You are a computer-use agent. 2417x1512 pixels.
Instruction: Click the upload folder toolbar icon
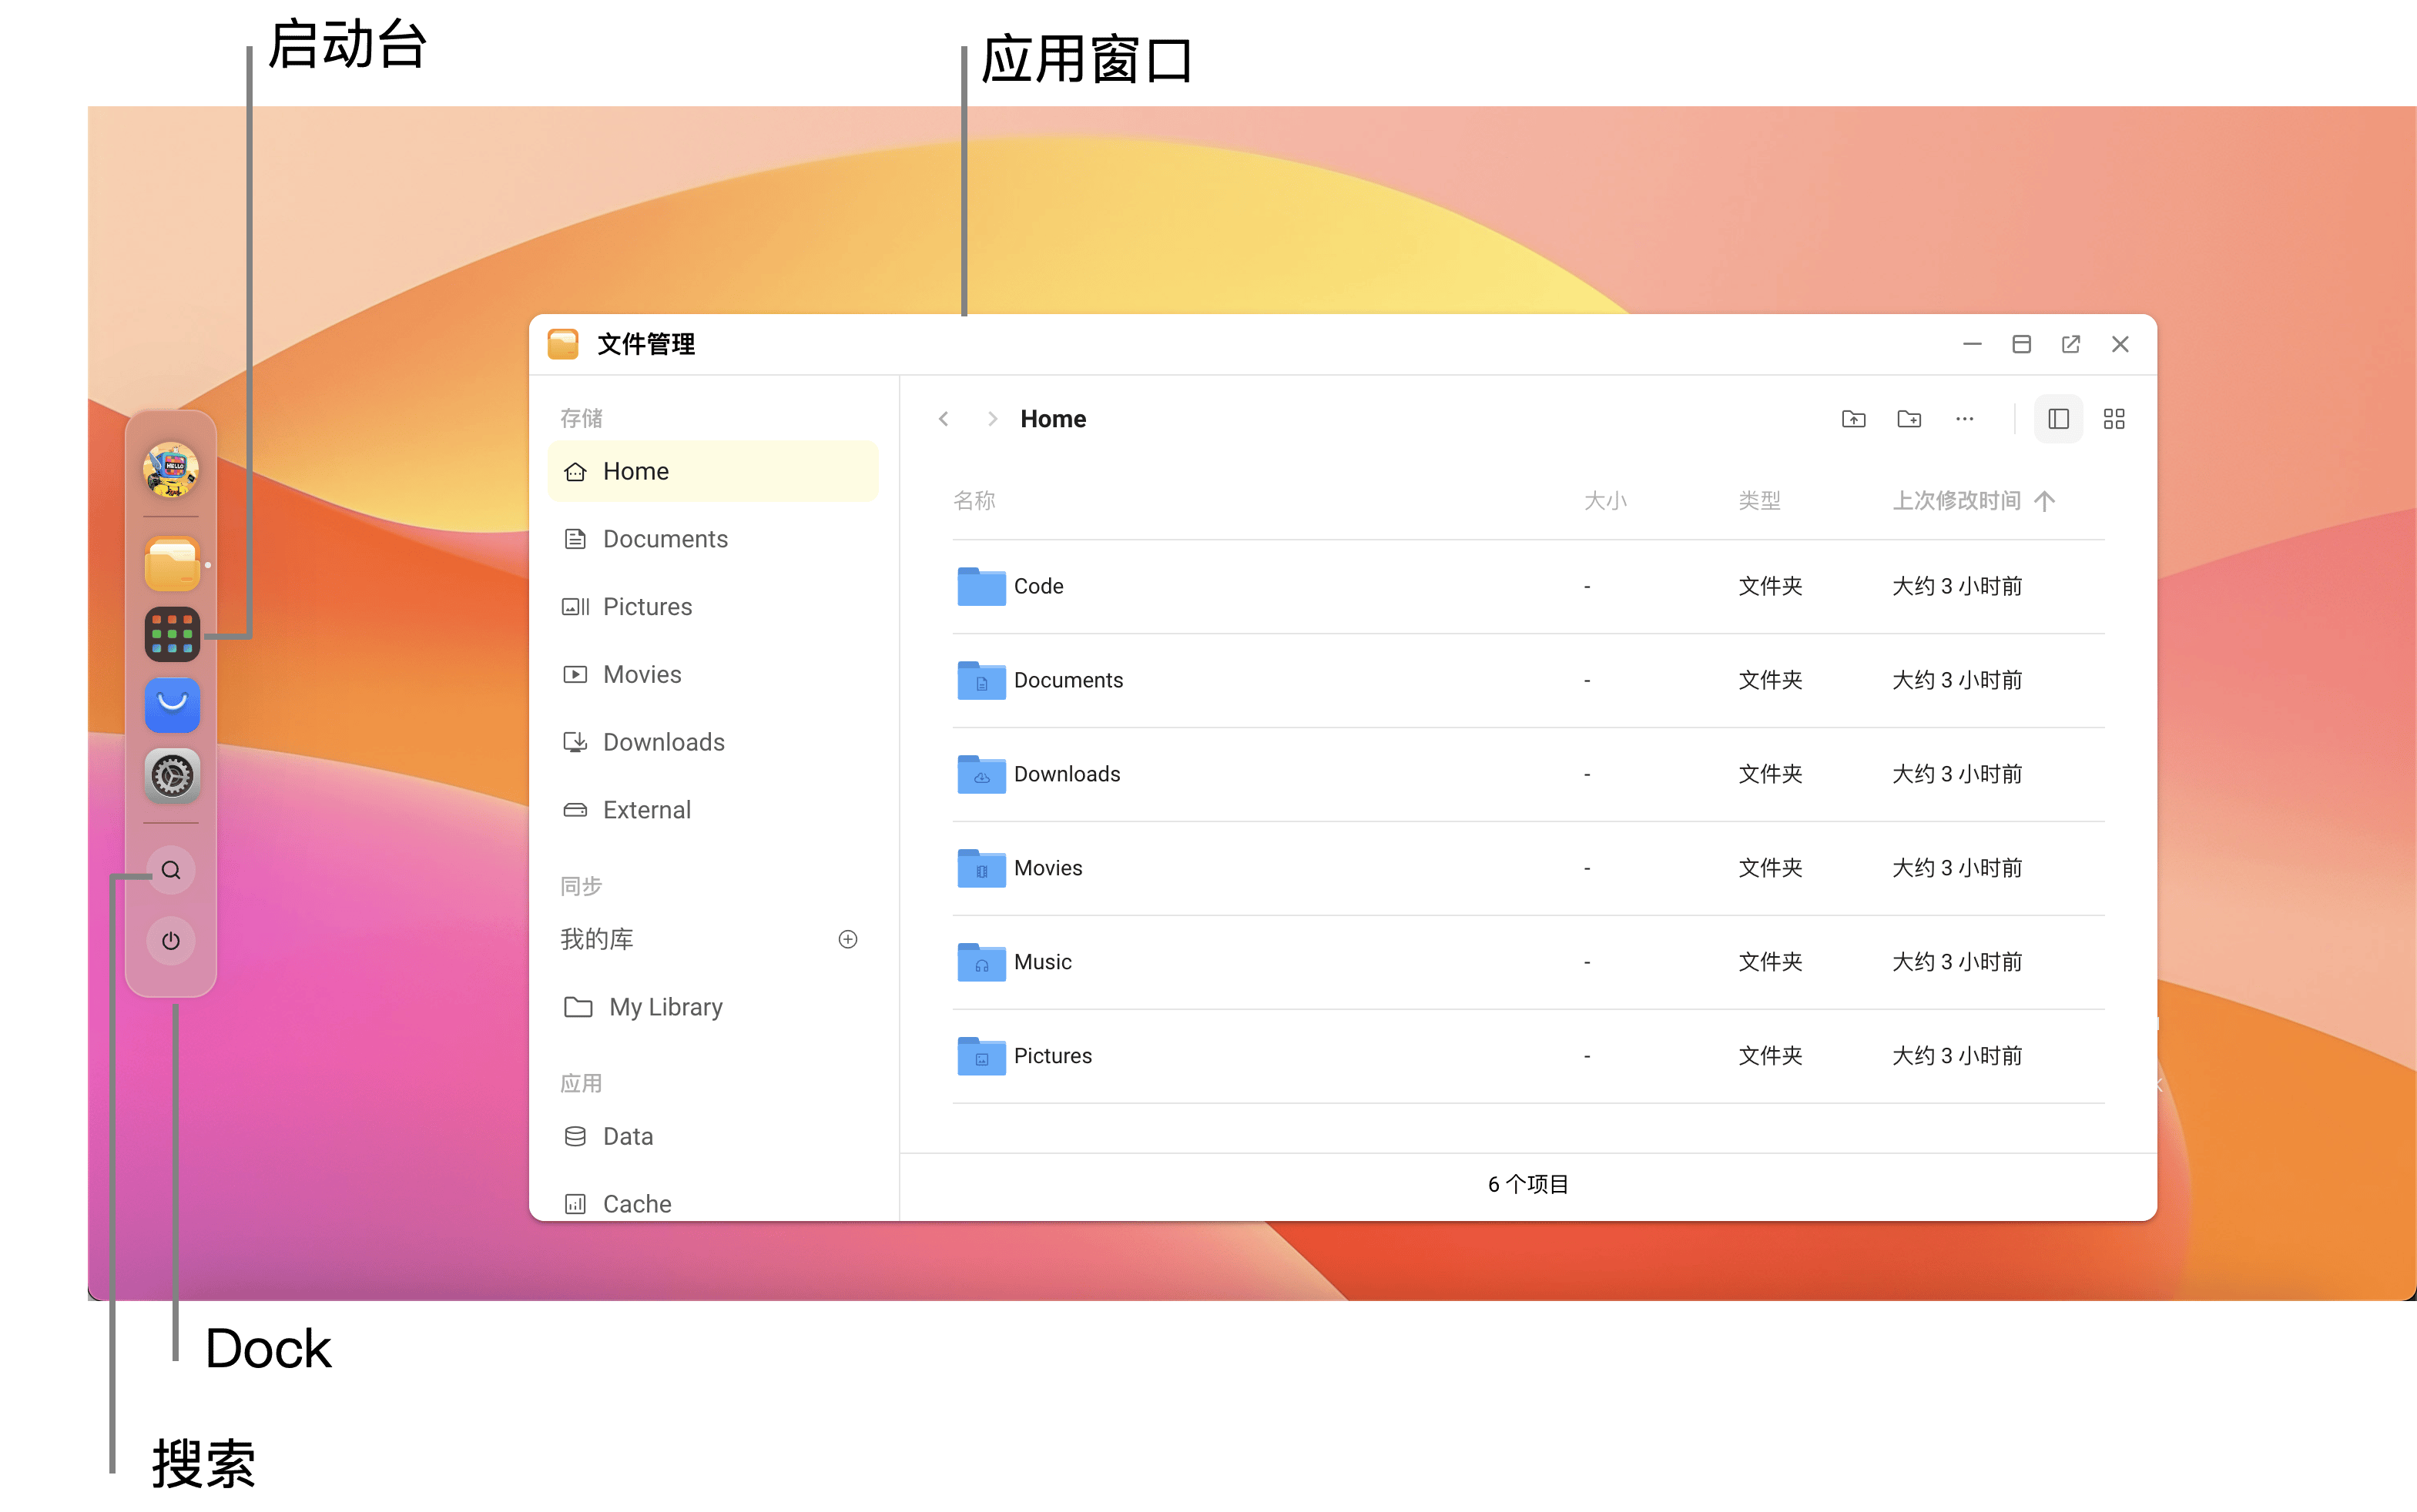point(1852,419)
